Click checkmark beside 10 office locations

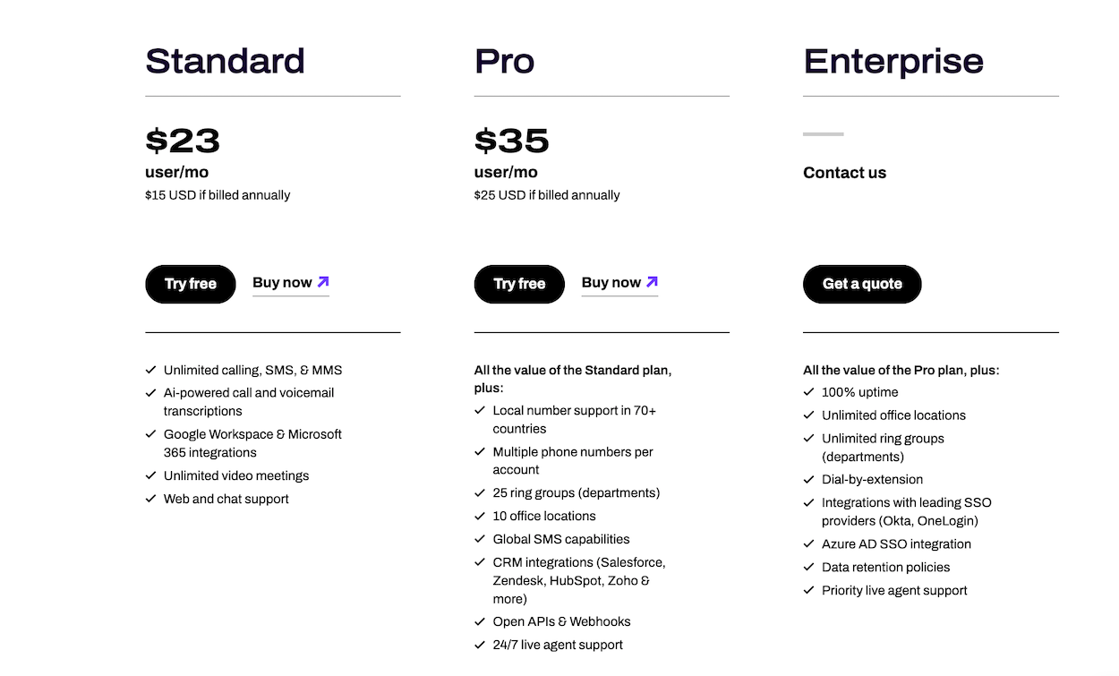(480, 516)
